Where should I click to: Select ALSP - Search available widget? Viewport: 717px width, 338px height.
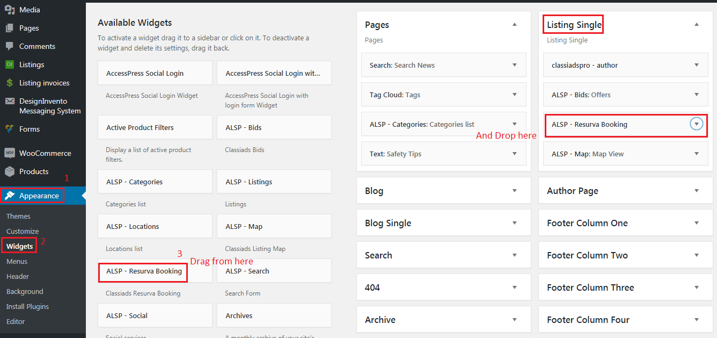(x=274, y=271)
